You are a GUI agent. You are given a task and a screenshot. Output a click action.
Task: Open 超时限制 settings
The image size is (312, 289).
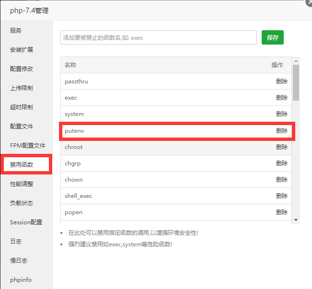click(22, 107)
